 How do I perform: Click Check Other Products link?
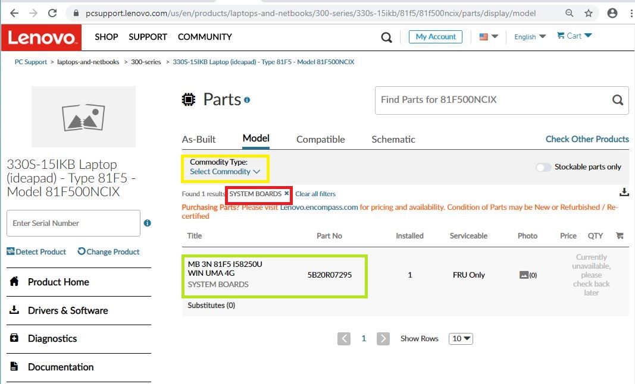(x=587, y=139)
